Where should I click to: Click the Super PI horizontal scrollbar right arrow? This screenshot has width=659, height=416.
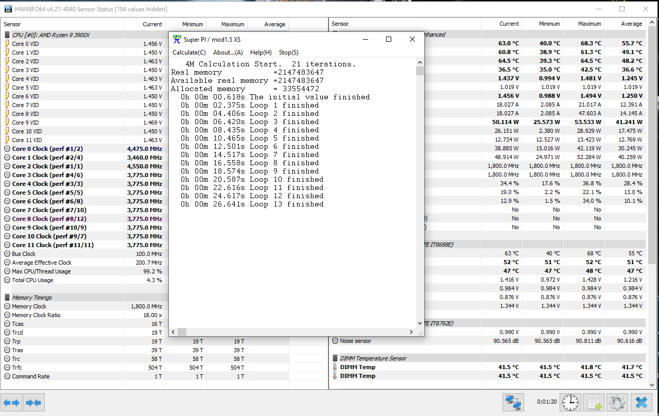(x=411, y=332)
